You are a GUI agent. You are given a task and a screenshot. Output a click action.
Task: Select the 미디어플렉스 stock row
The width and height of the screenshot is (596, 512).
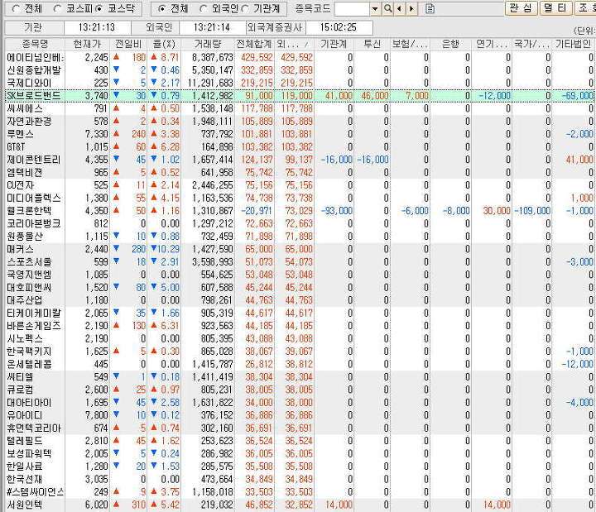click(x=300, y=198)
